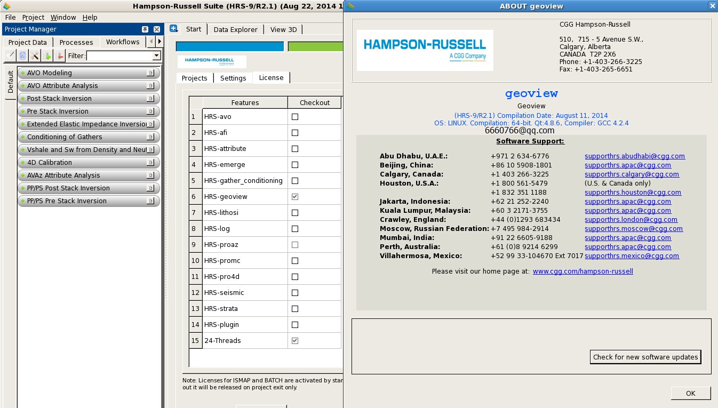This screenshot has height=408, width=718.
Task: Click Check for new software updates button
Action: point(645,357)
